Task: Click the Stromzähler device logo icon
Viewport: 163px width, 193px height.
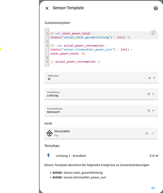Action: point(49,133)
